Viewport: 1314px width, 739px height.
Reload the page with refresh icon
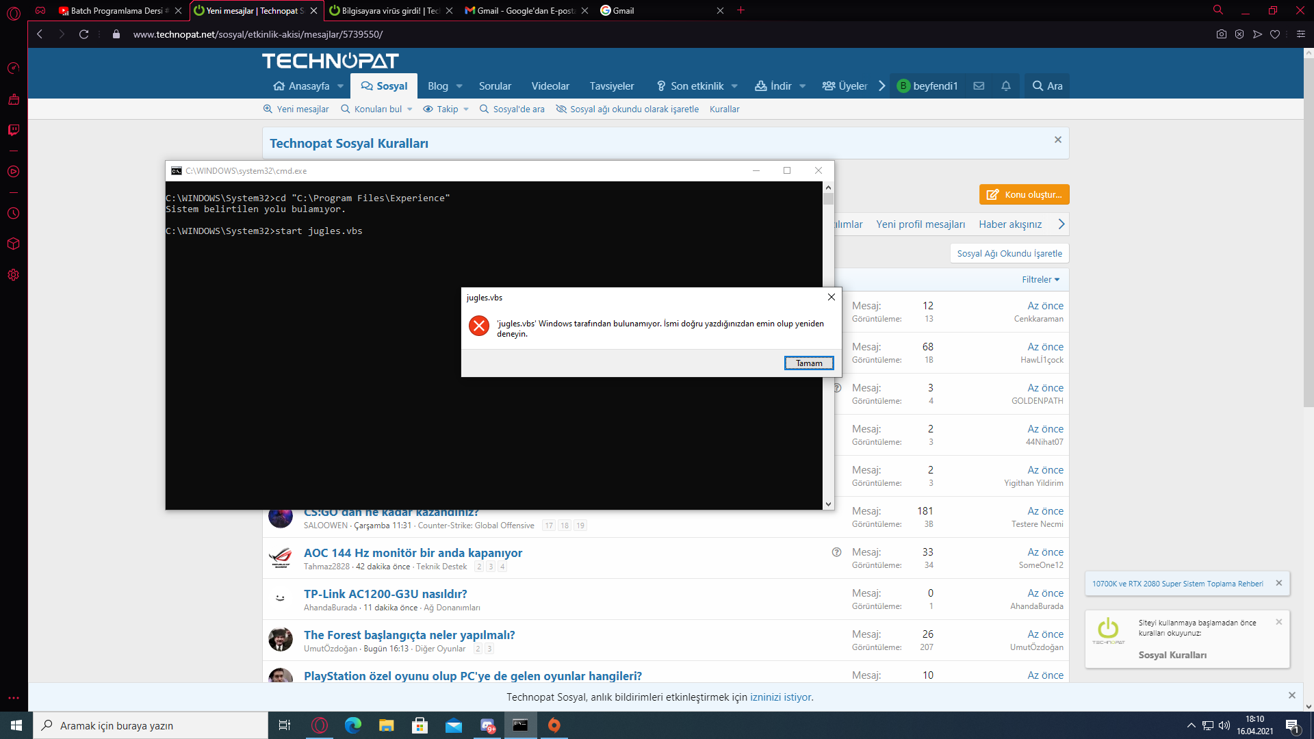tap(83, 34)
